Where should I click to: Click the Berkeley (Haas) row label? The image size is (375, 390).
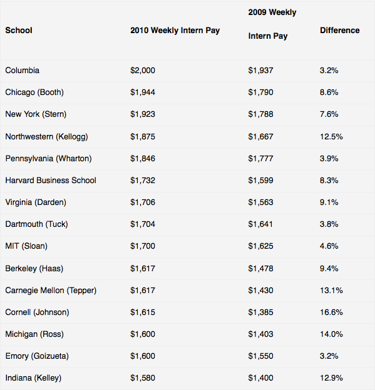34,268
